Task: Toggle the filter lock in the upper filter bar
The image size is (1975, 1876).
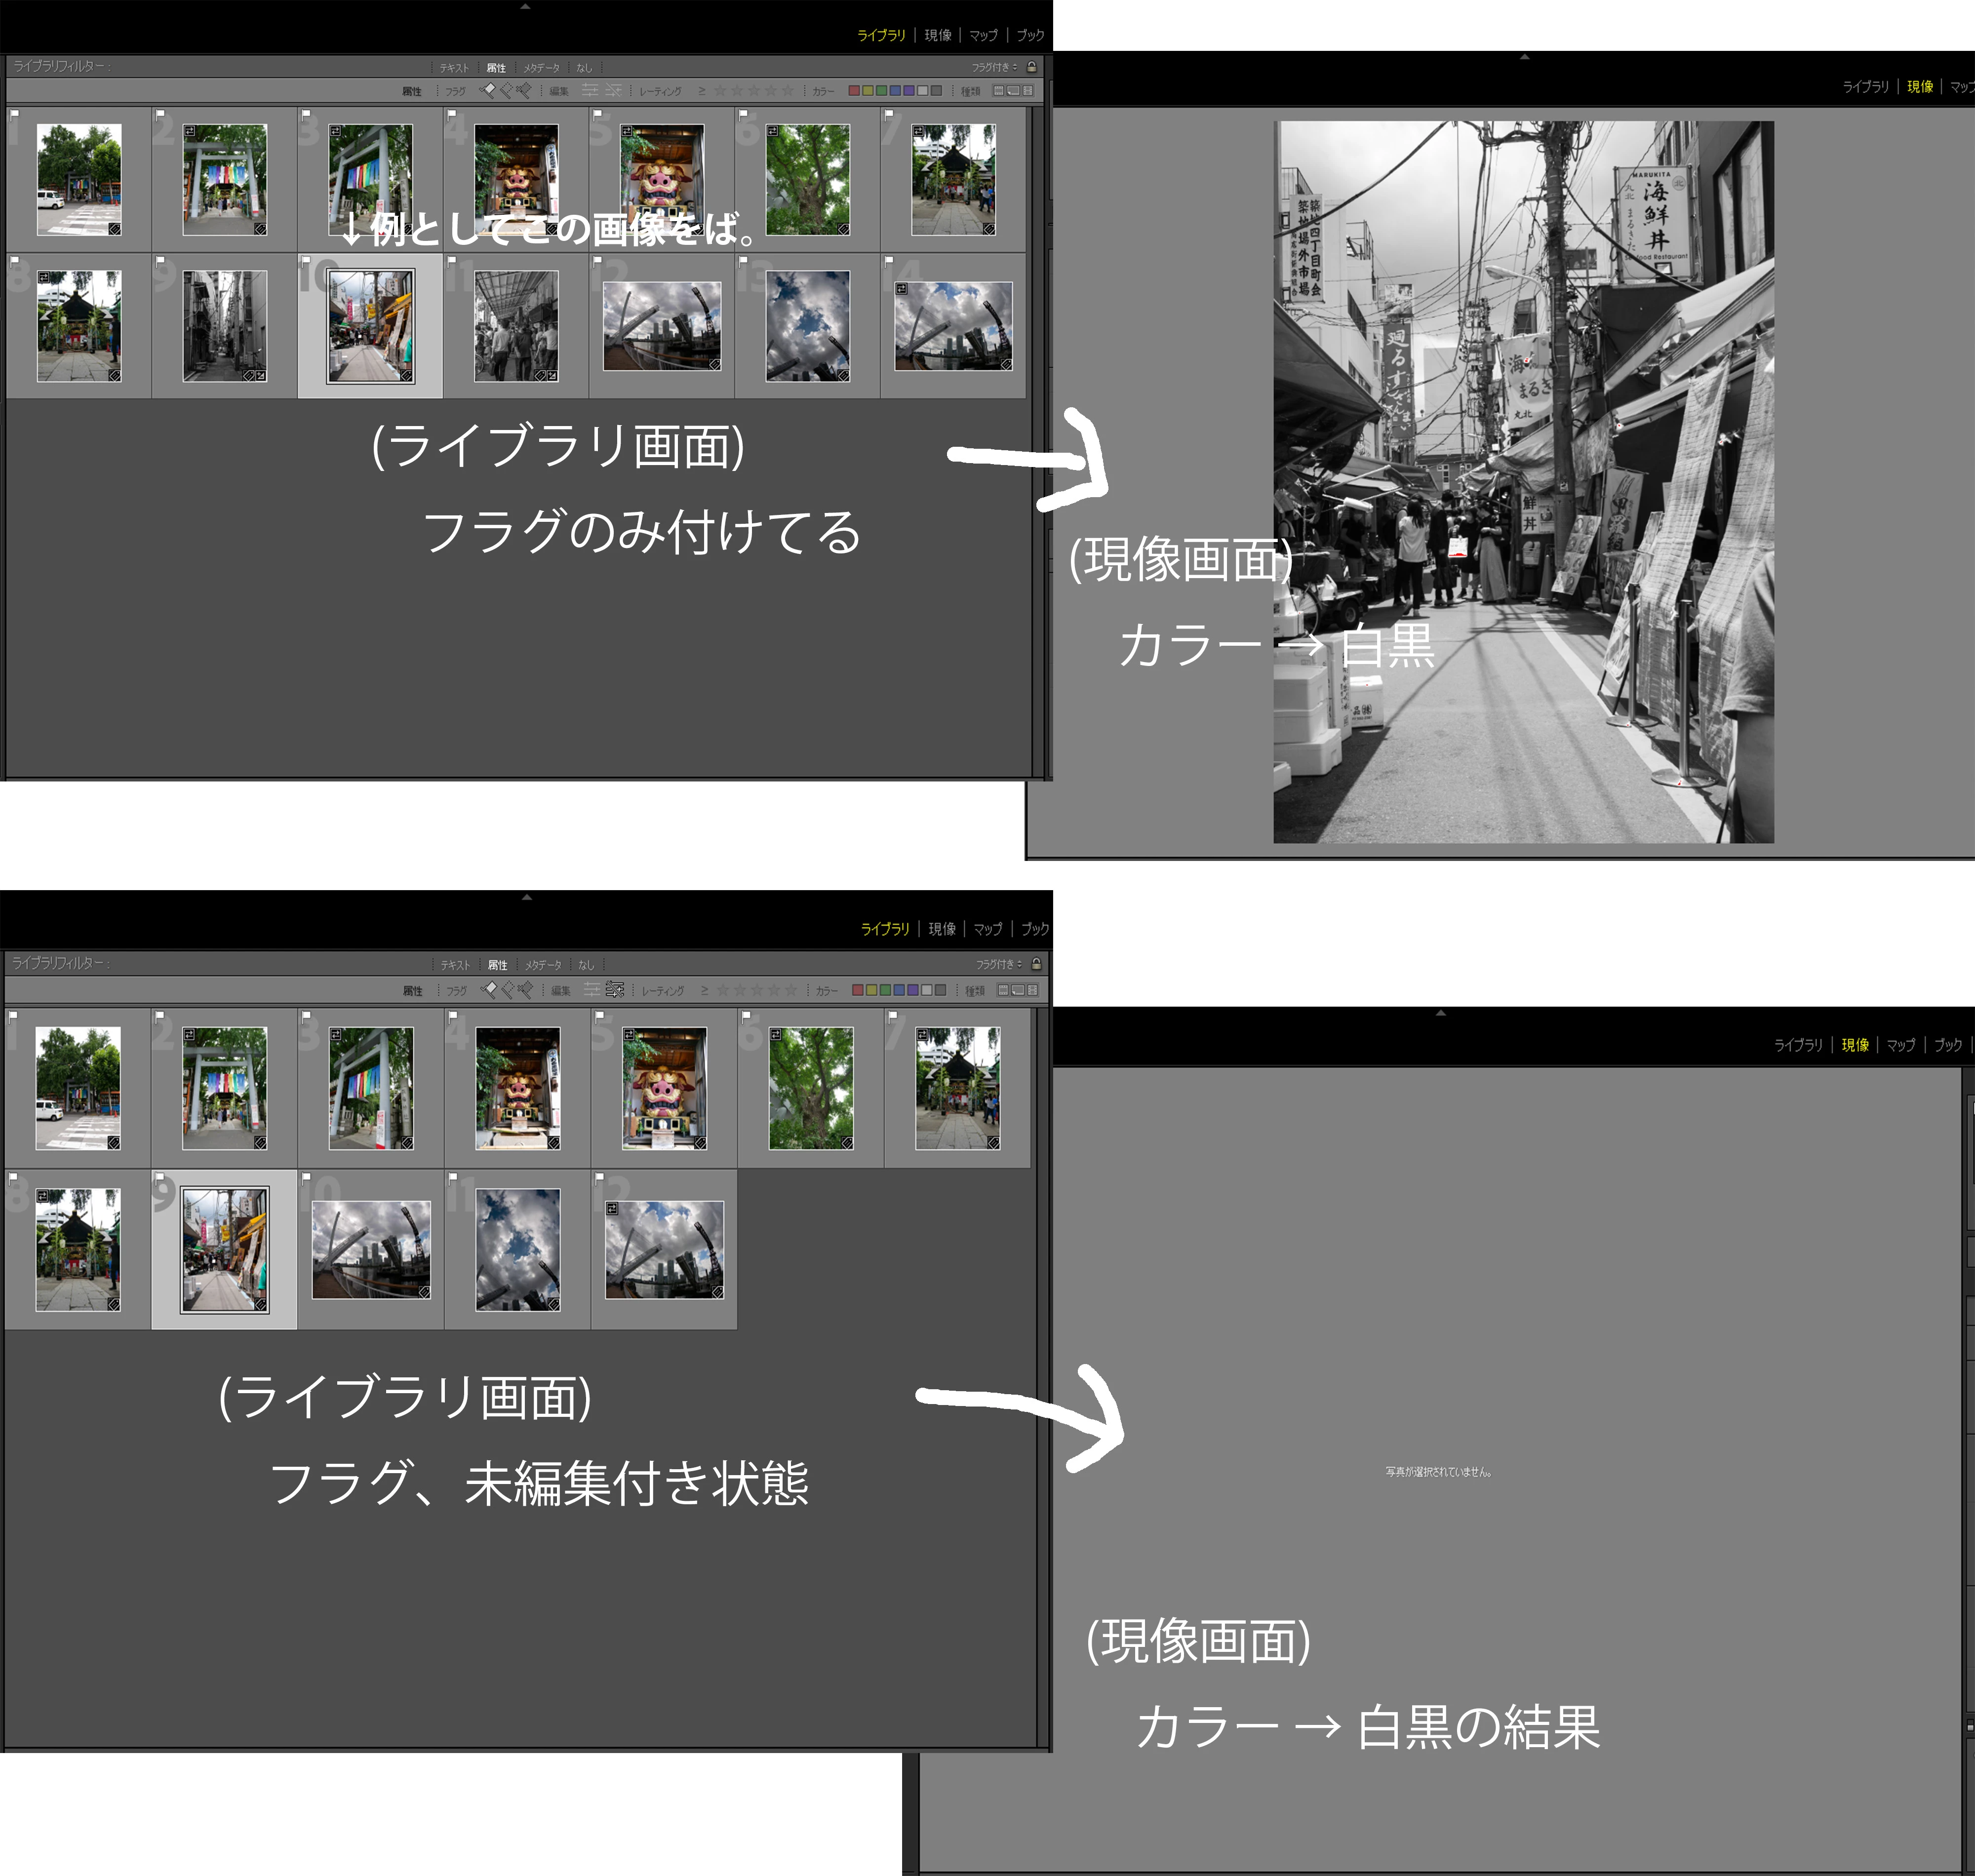Action: (x=1032, y=67)
